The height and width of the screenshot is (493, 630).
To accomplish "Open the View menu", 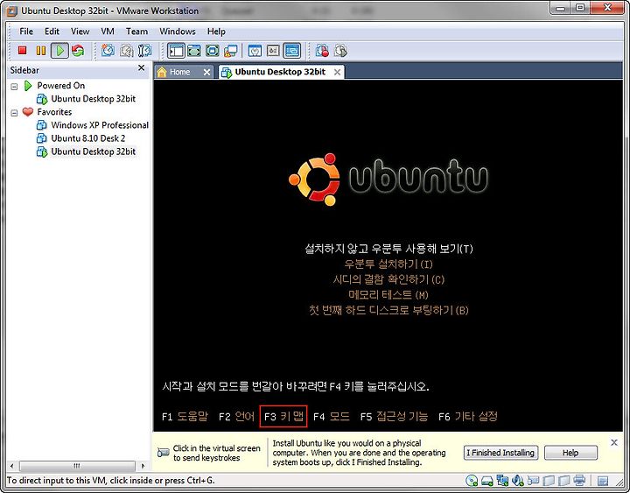I will (x=80, y=32).
